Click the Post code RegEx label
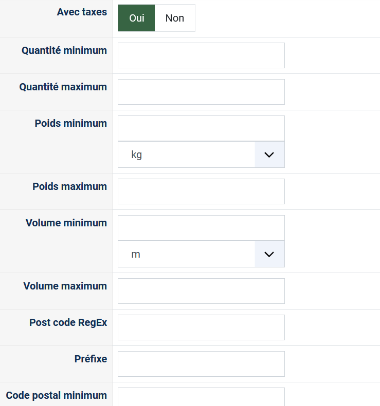This screenshot has width=380, height=406. click(x=68, y=322)
